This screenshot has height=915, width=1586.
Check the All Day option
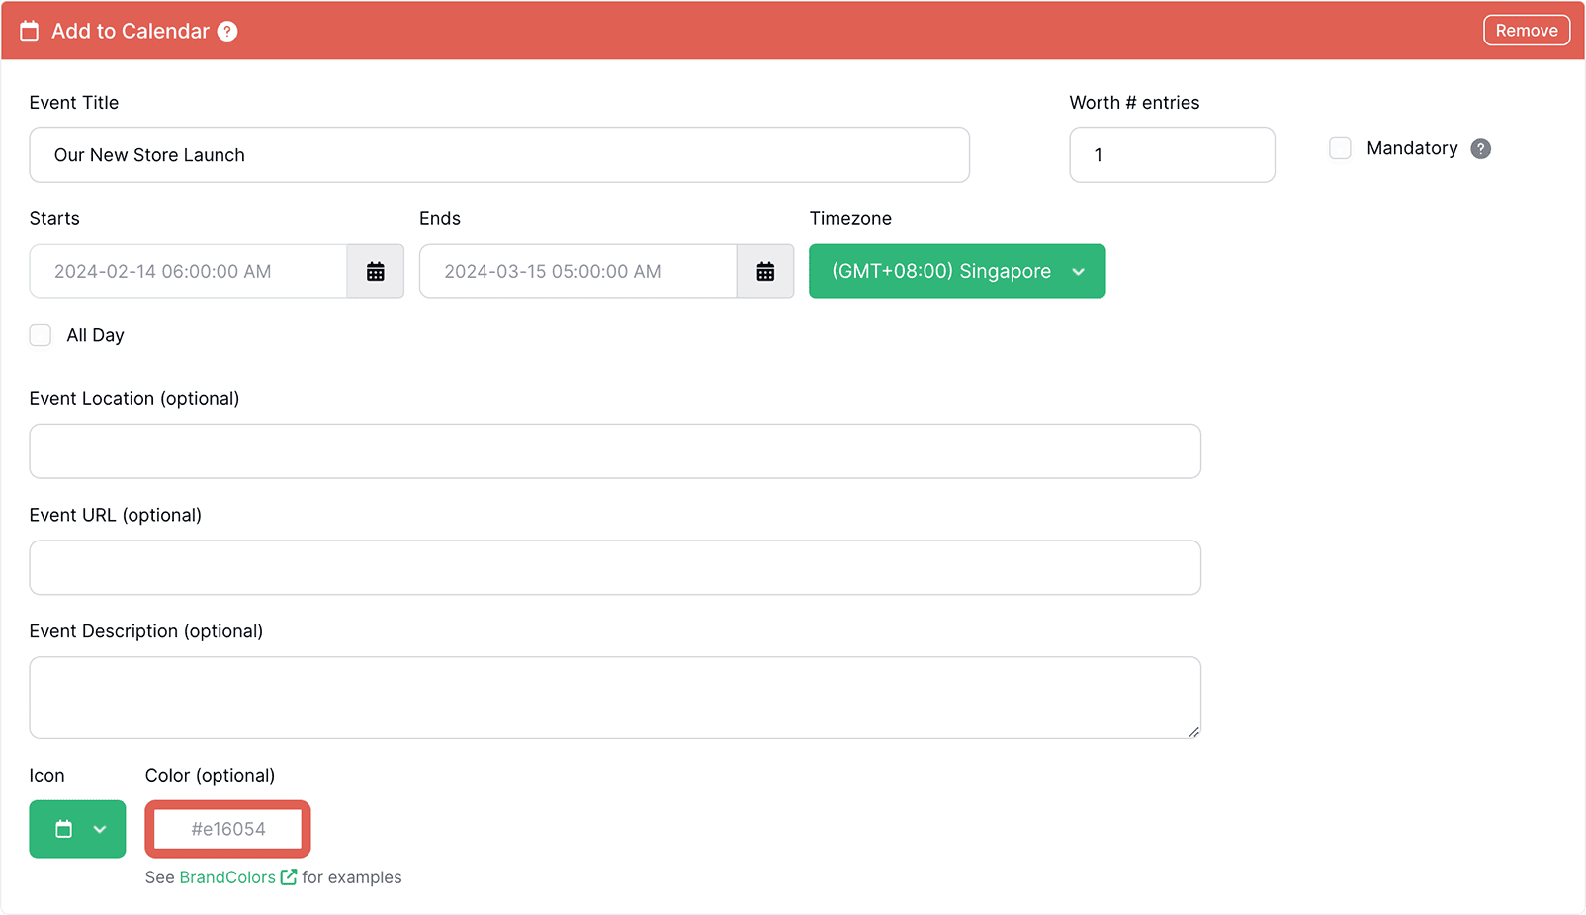pyautogui.click(x=40, y=335)
